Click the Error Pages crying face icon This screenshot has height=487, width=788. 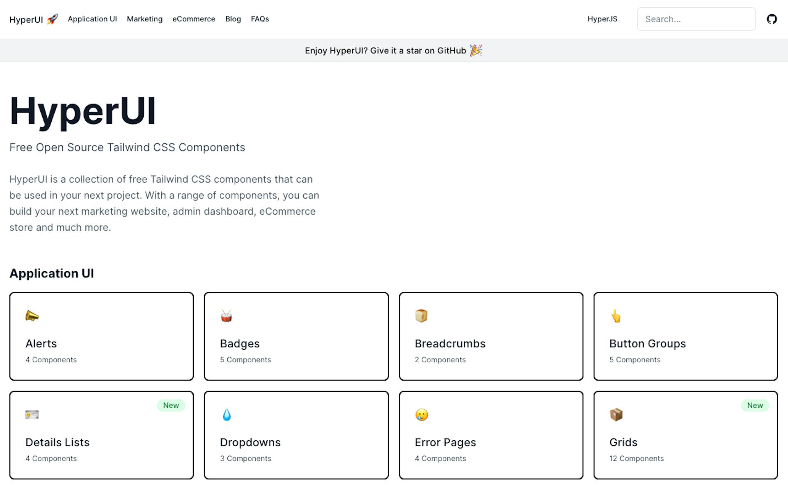click(421, 414)
